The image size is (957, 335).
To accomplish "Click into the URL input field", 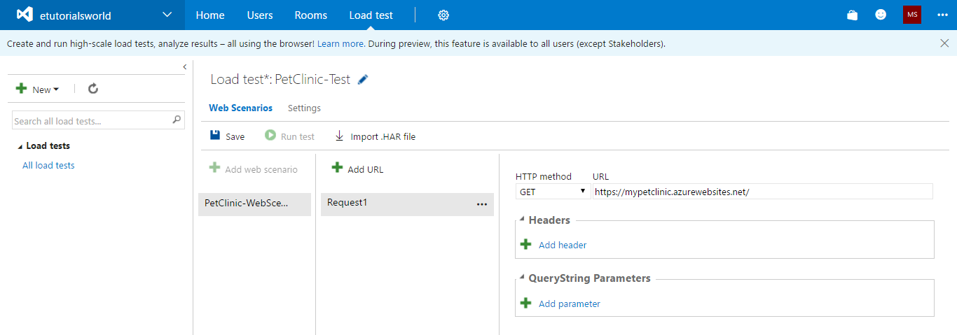I will pos(763,192).
